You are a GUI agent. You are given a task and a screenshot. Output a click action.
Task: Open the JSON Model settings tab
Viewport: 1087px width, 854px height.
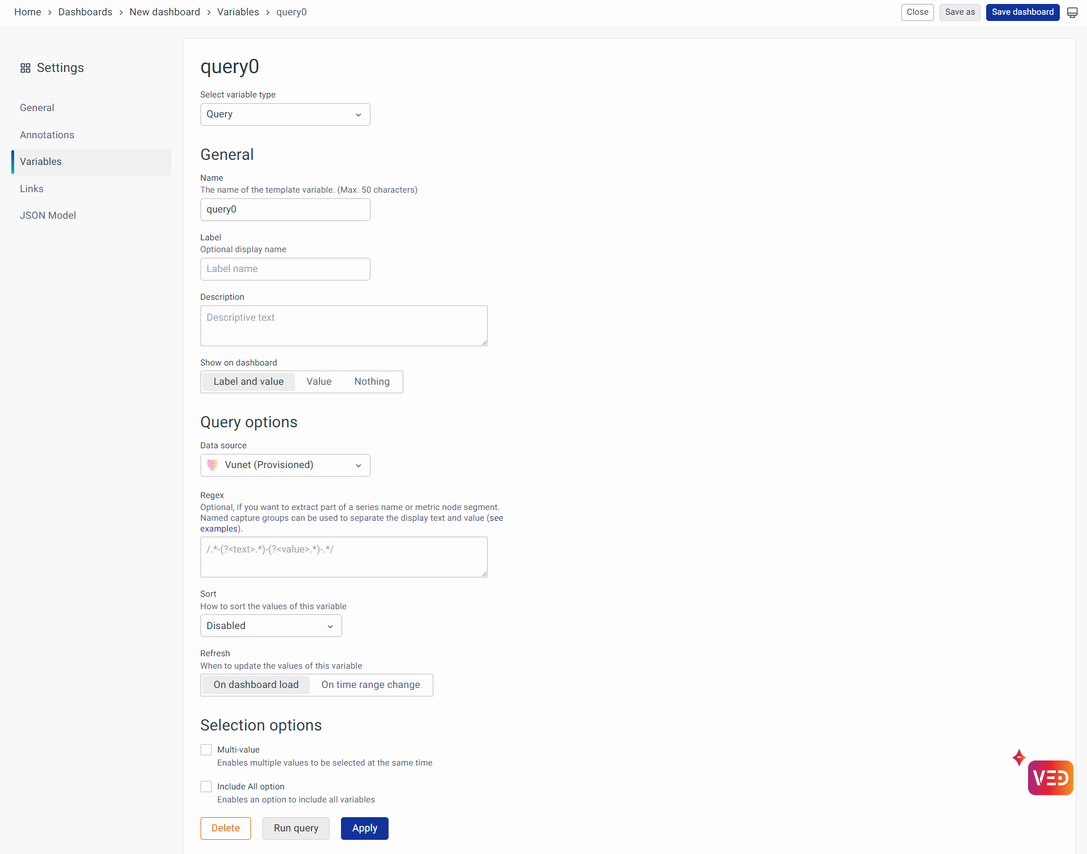click(48, 215)
